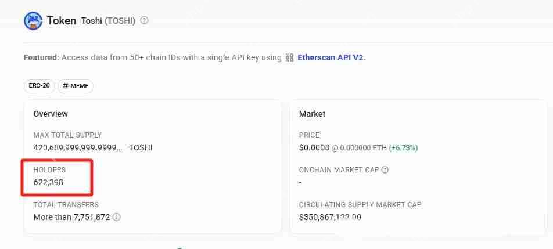Select the # MEME tag
Screen dimensions: 553x249
point(76,86)
